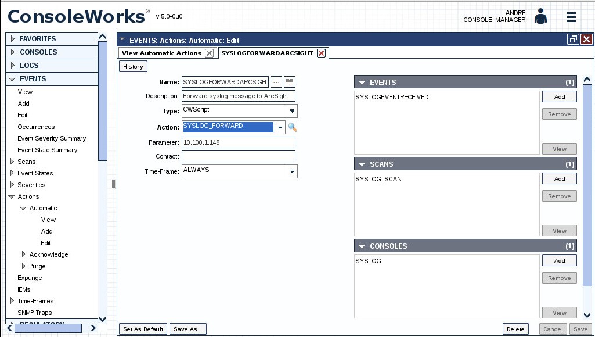Expand the Event States tree node
Viewport: 595px width, 337px height.
click(12, 173)
